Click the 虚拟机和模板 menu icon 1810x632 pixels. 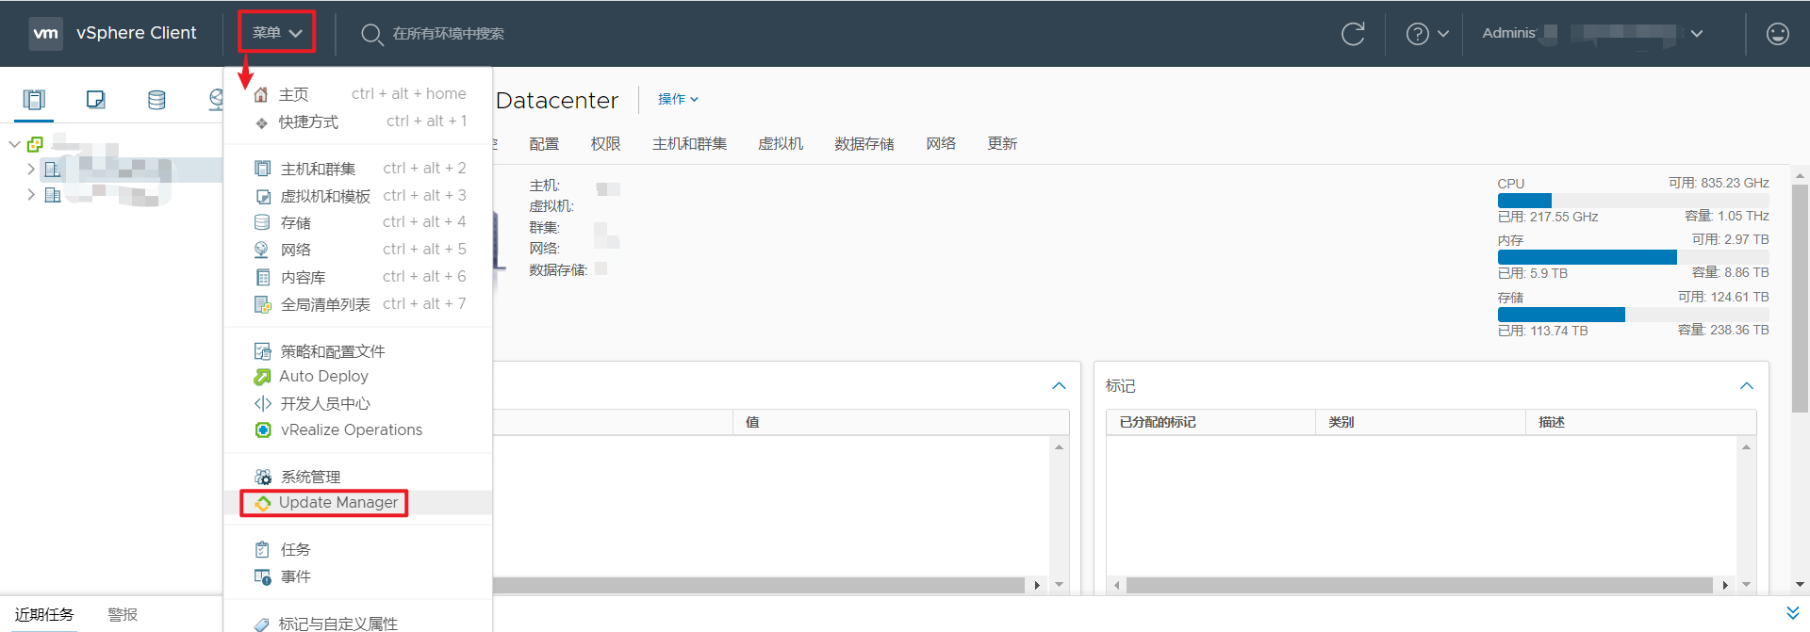(x=263, y=196)
